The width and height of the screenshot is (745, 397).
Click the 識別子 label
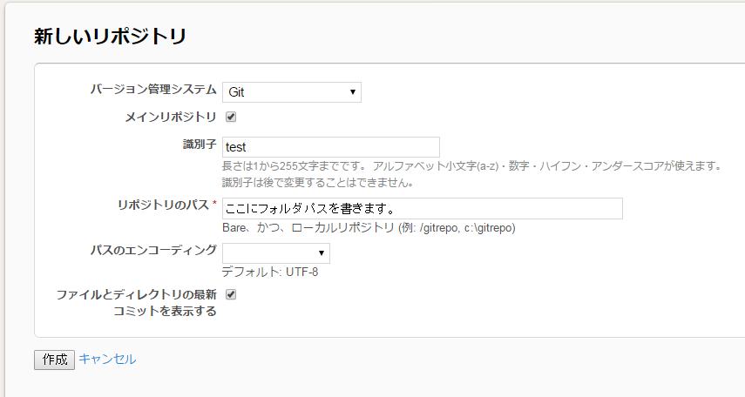click(200, 144)
